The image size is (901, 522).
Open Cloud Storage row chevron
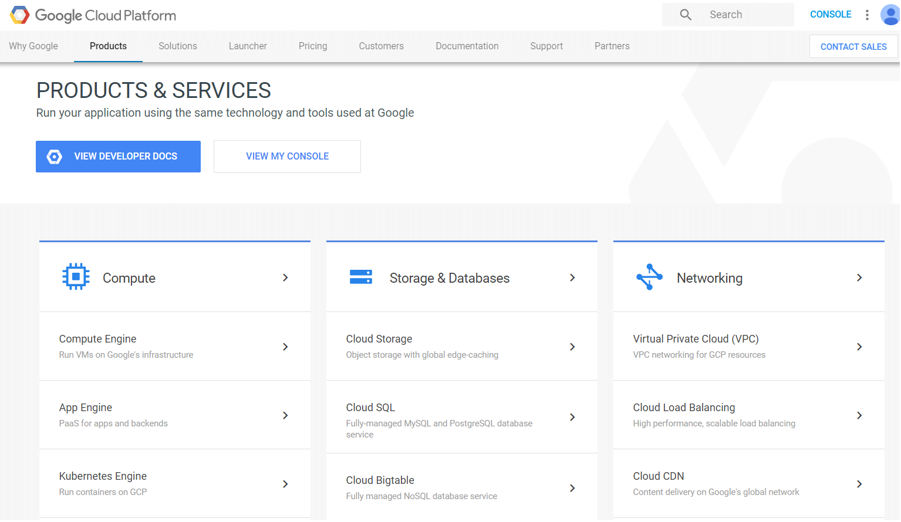[572, 347]
